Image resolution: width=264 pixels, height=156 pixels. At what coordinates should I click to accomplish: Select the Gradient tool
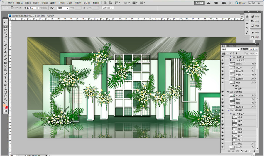pyautogui.click(x=5, y=62)
